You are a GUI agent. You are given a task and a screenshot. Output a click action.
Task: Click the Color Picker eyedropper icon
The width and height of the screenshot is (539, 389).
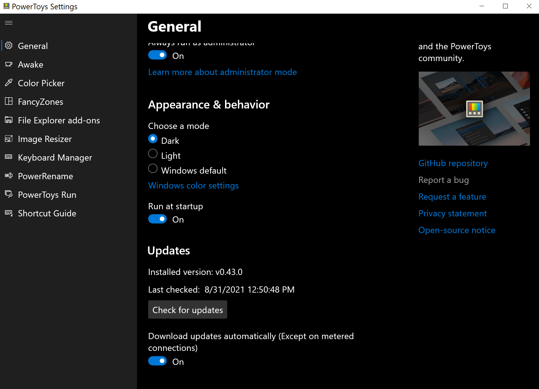click(9, 83)
